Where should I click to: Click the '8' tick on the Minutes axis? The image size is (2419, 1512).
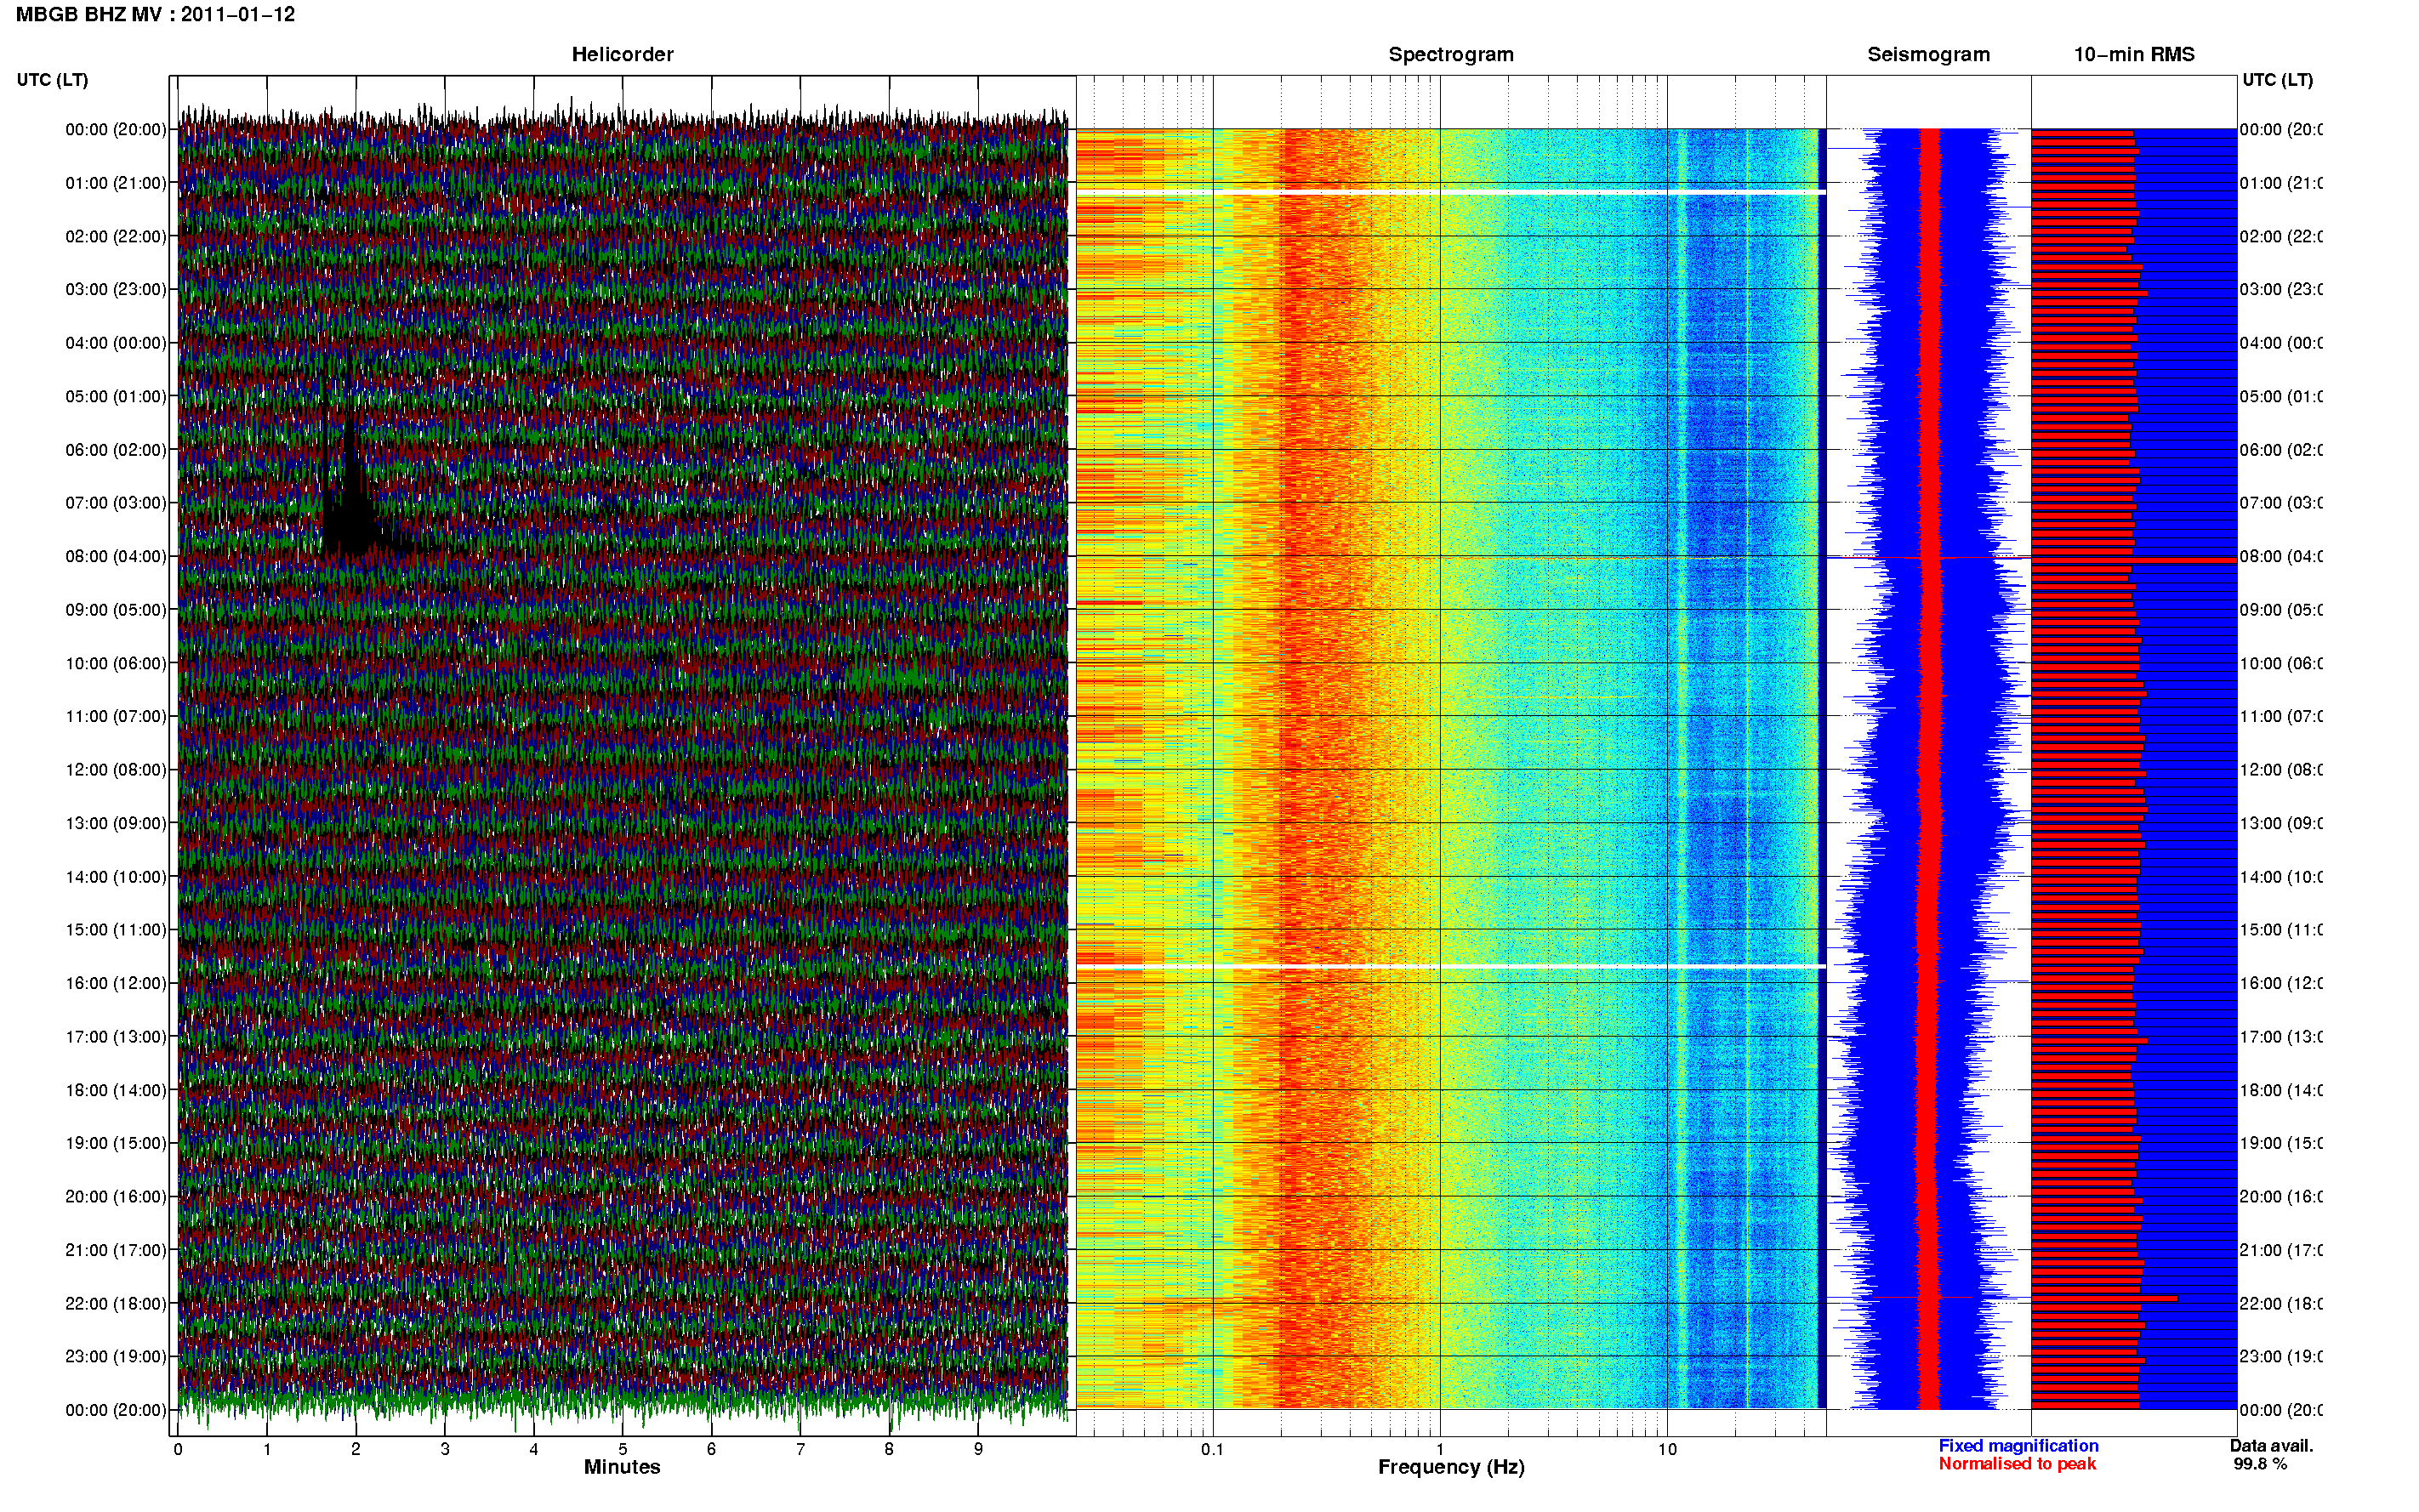(889, 1449)
